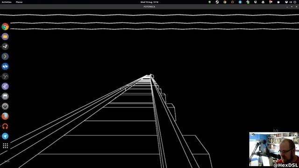Click the red chat bubbles tray icon

271,2
